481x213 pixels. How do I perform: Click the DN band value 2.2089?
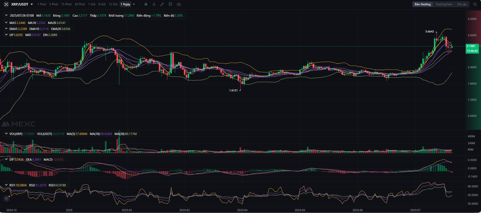[x=53, y=35]
